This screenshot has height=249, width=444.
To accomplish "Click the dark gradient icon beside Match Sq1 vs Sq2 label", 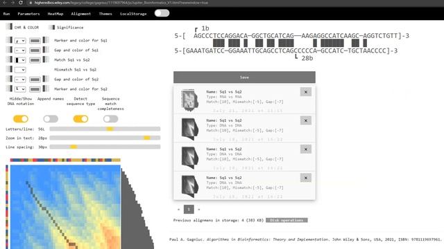I will tap(46, 59).
